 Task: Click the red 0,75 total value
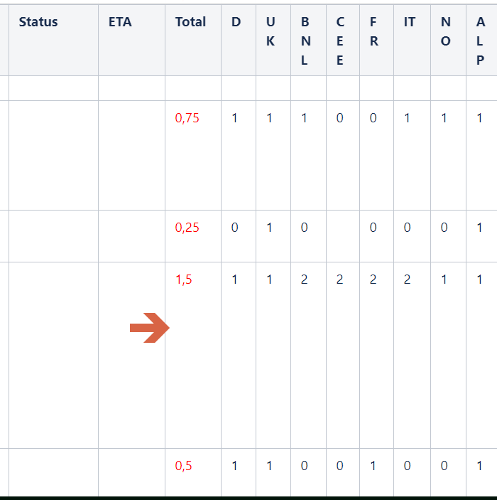tap(187, 118)
